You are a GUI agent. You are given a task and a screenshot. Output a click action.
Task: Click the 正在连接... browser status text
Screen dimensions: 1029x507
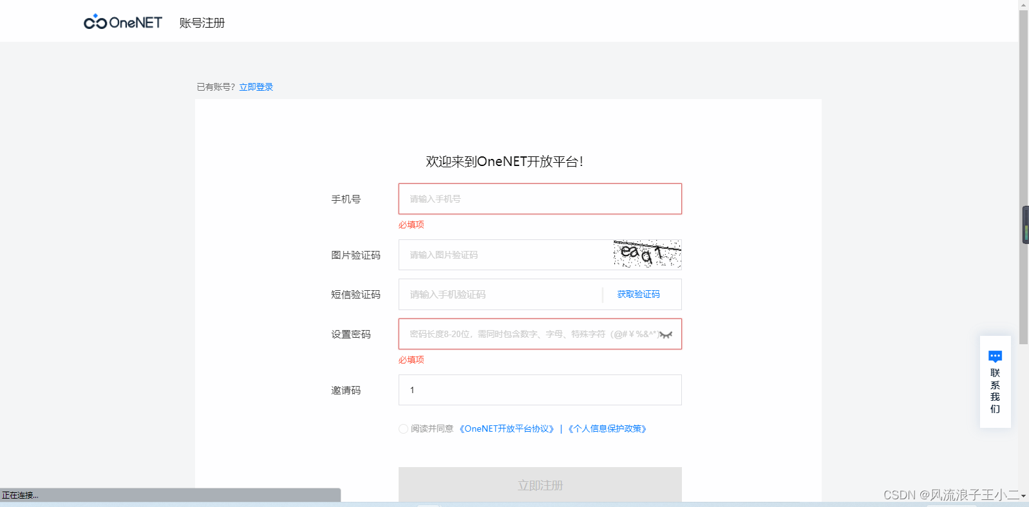(x=20, y=495)
